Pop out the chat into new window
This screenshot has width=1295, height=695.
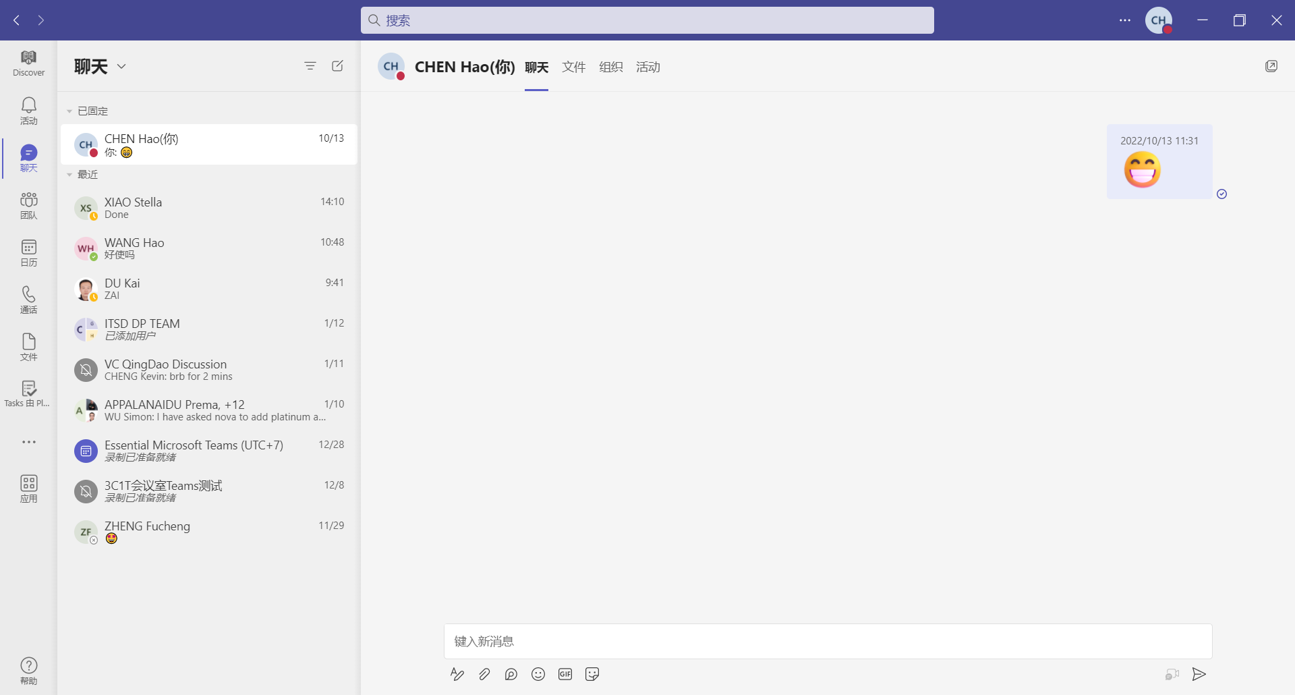(x=1271, y=66)
